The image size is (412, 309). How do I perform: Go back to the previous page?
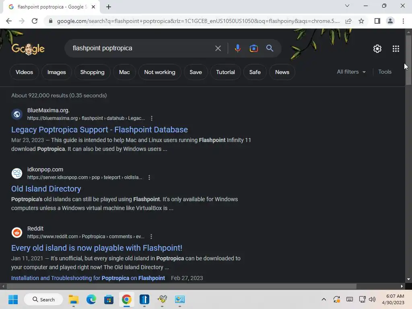point(9,21)
